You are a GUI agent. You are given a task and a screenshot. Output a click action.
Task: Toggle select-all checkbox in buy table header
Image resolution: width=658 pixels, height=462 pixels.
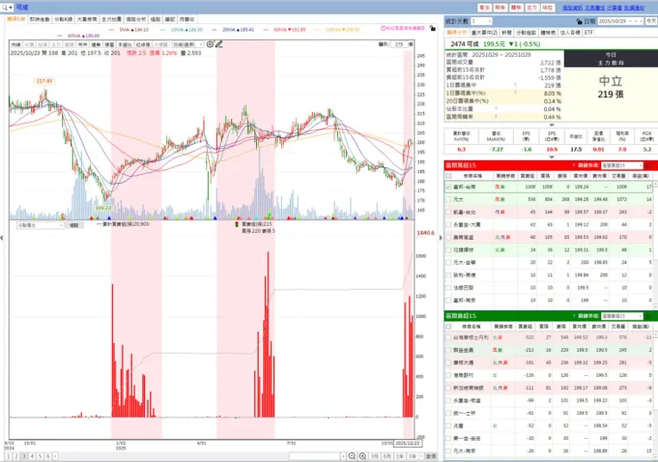(x=449, y=176)
